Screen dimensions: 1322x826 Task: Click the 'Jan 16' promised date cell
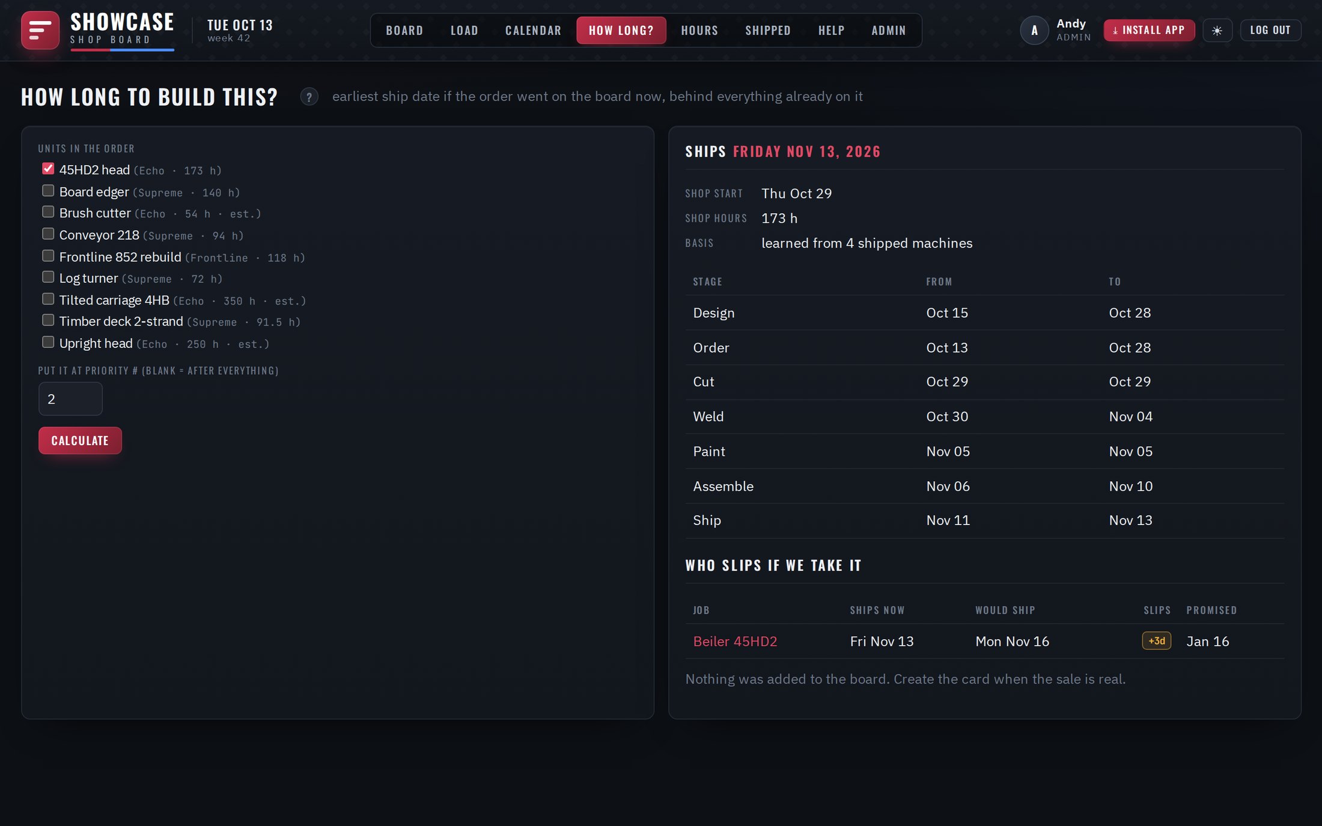(x=1207, y=641)
